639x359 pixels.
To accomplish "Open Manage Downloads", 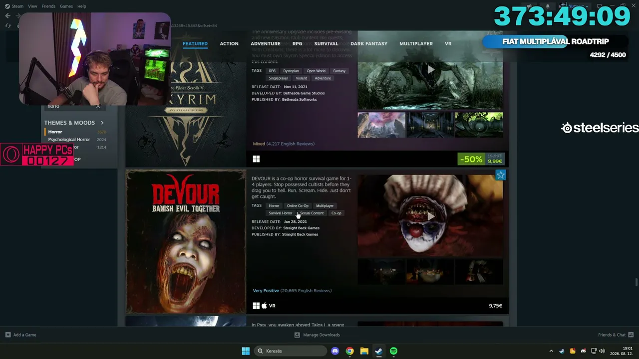I will coord(317,335).
